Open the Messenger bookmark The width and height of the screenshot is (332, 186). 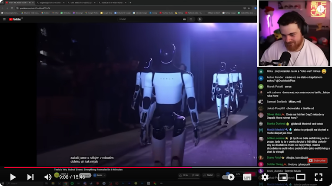pyautogui.click(x=78, y=13)
